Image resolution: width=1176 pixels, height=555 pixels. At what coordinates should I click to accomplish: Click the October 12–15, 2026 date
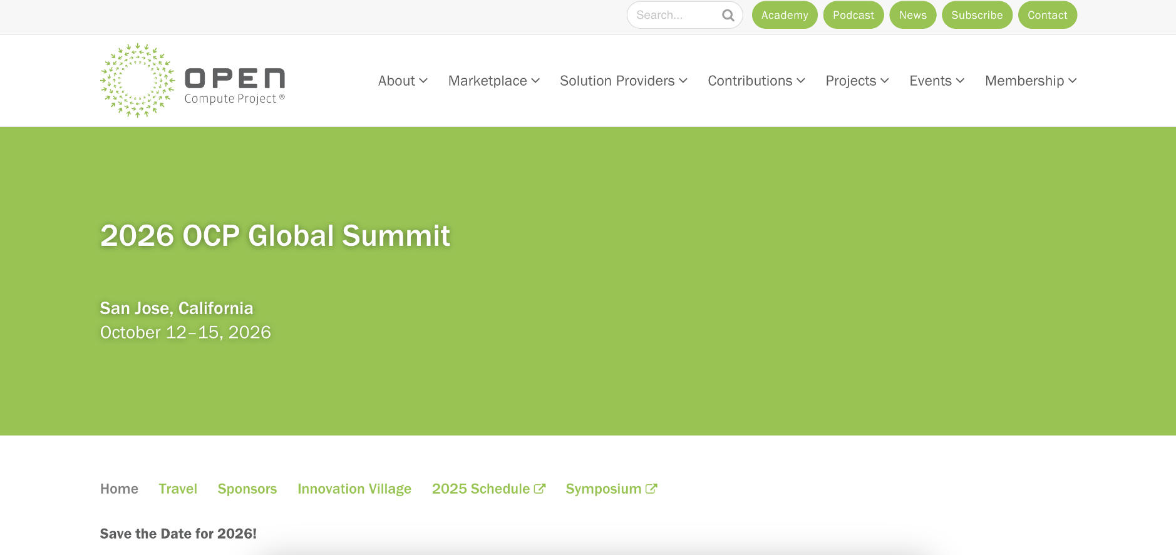coord(185,332)
